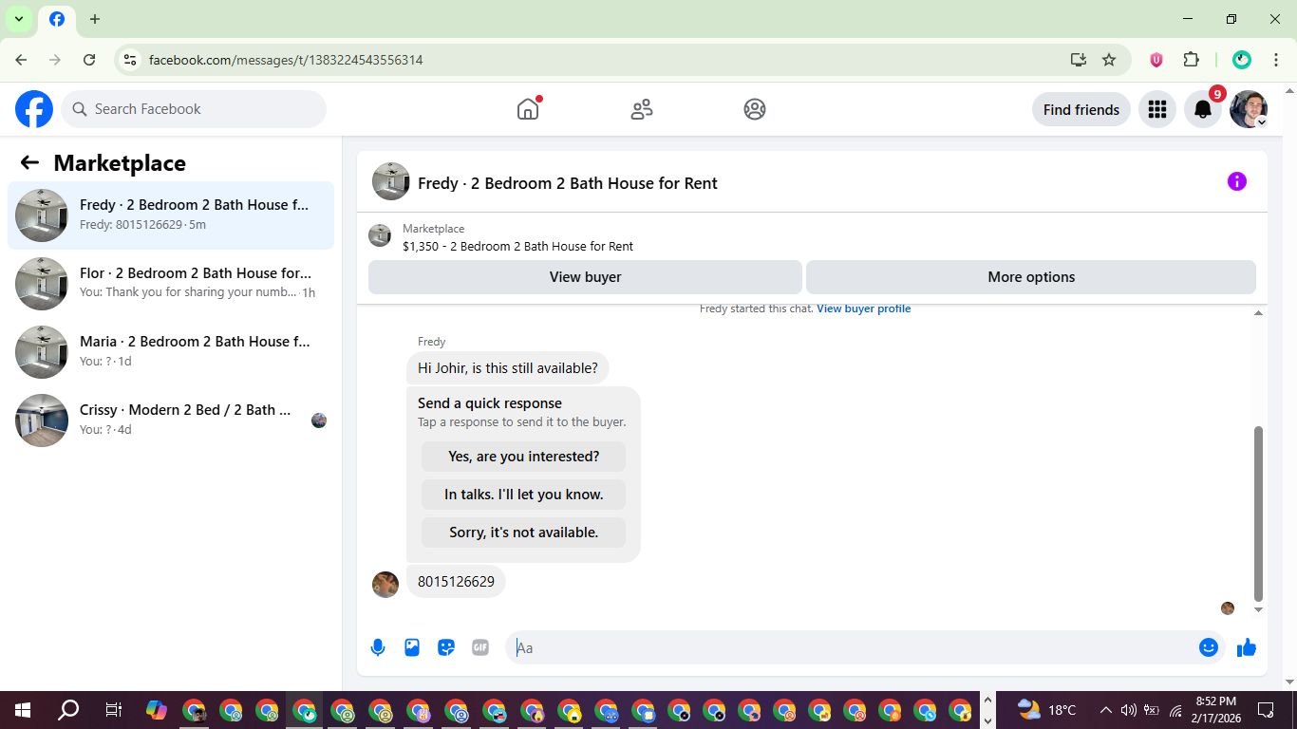Click the message bubble 8015126629

(456, 582)
